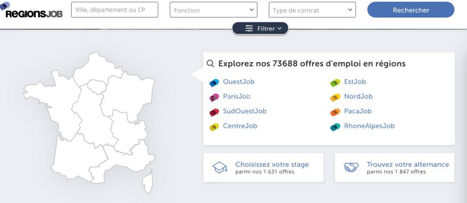Screen dimensions: 467x203
Task: Click the RegionsJob logo
Action: (32, 10)
